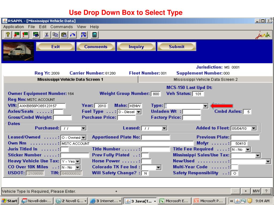Open the New/Used dropdown
This screenshot has height=205, width=274.
[268, 161]
